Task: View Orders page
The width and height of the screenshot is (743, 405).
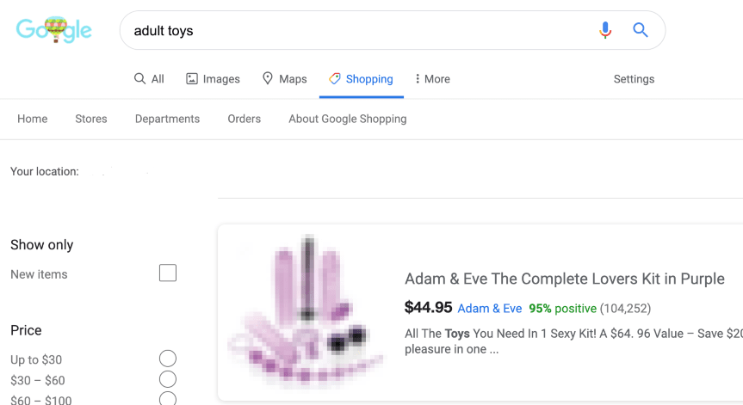Action: 244,119
